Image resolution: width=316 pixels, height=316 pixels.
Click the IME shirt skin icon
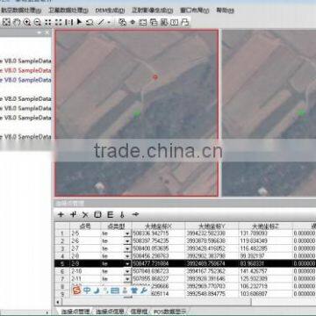134,290
